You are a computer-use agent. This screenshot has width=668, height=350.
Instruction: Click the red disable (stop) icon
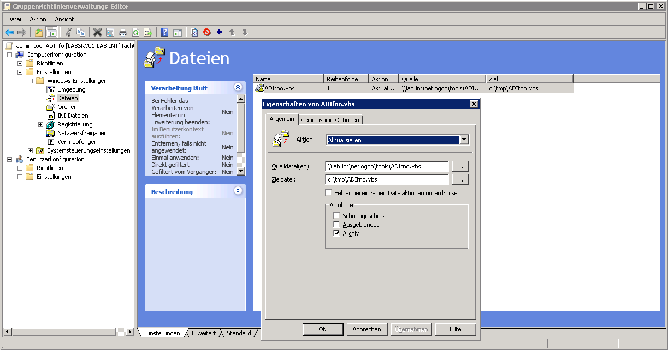coord(206,32)
